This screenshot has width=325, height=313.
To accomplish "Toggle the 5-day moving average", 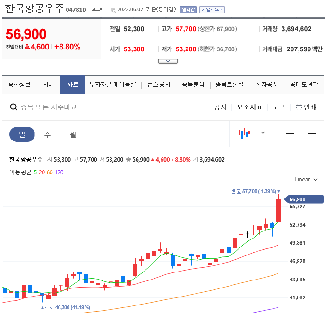I will (x=35, y=173).
